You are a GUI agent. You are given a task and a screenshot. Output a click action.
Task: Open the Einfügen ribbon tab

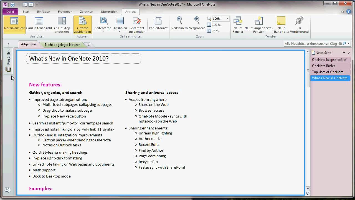[x=44, y=12]
